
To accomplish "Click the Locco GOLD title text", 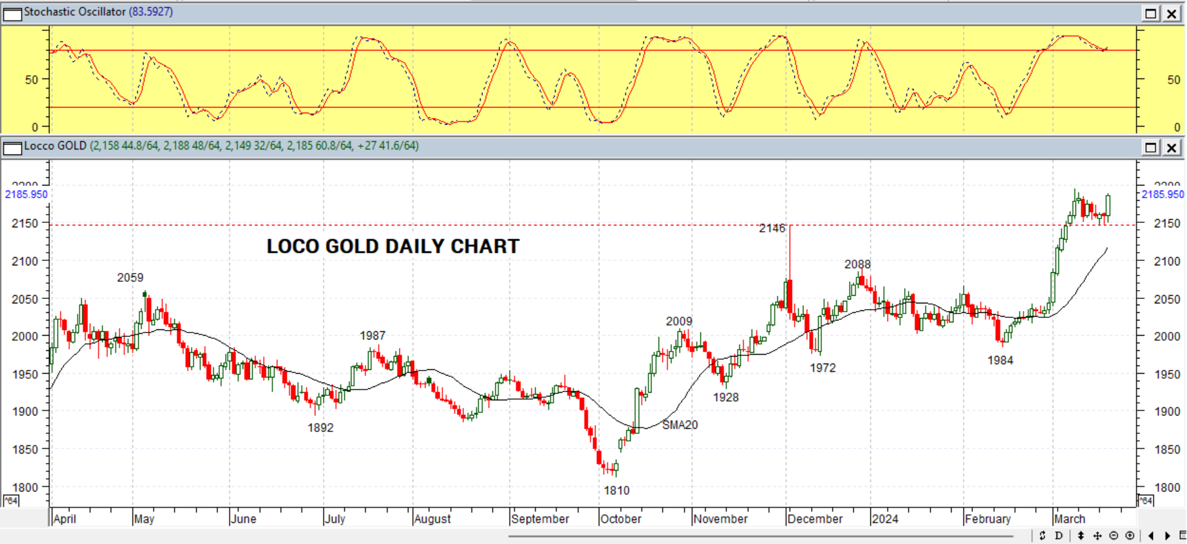I will 55,146.
